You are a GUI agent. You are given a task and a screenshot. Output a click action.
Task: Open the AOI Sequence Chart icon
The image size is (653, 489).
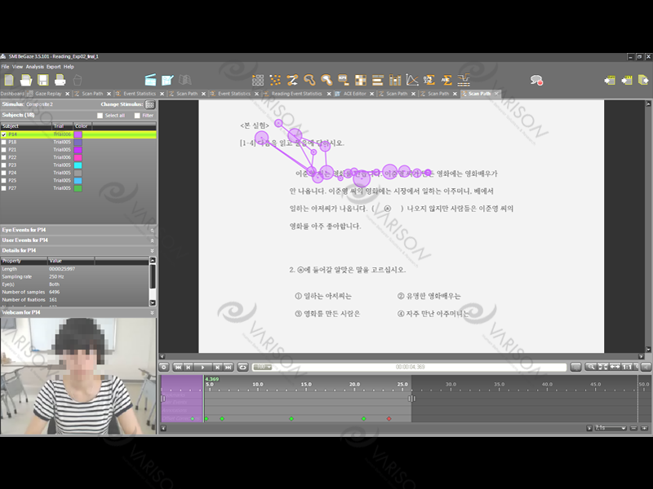378,80
